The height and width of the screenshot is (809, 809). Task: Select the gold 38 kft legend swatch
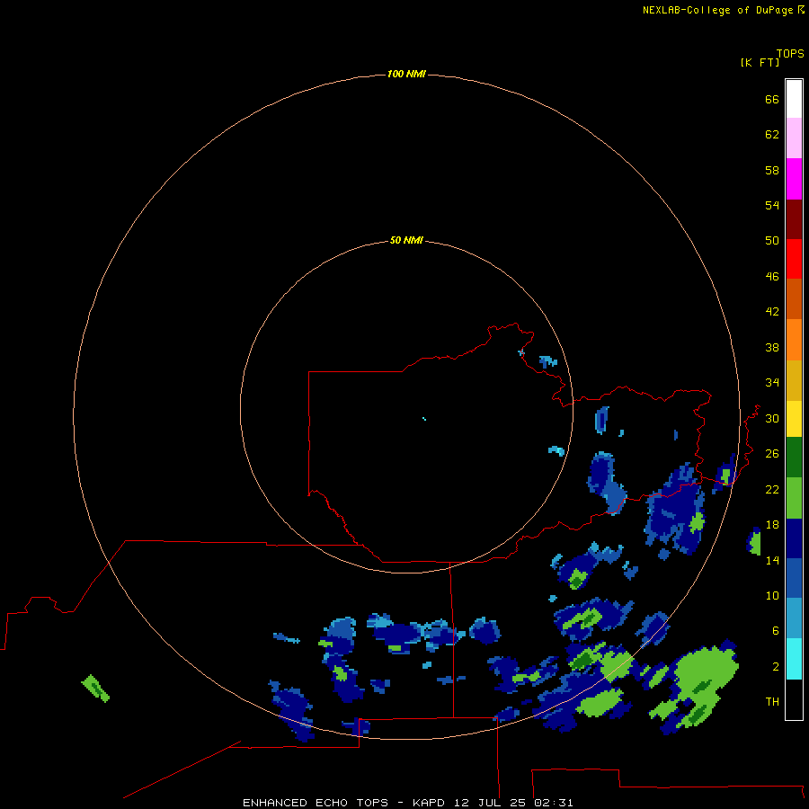click(794, 380)
